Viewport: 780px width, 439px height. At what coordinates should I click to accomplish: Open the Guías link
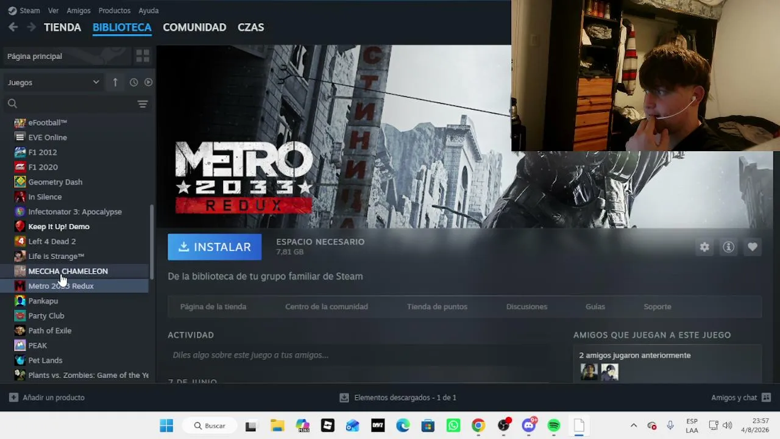(595, 307)
